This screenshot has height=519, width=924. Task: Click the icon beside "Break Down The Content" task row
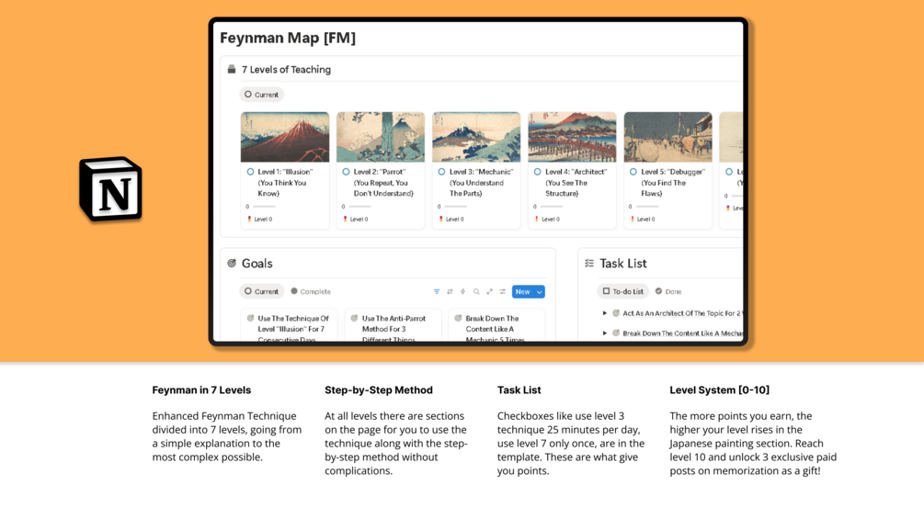point(616,333)
